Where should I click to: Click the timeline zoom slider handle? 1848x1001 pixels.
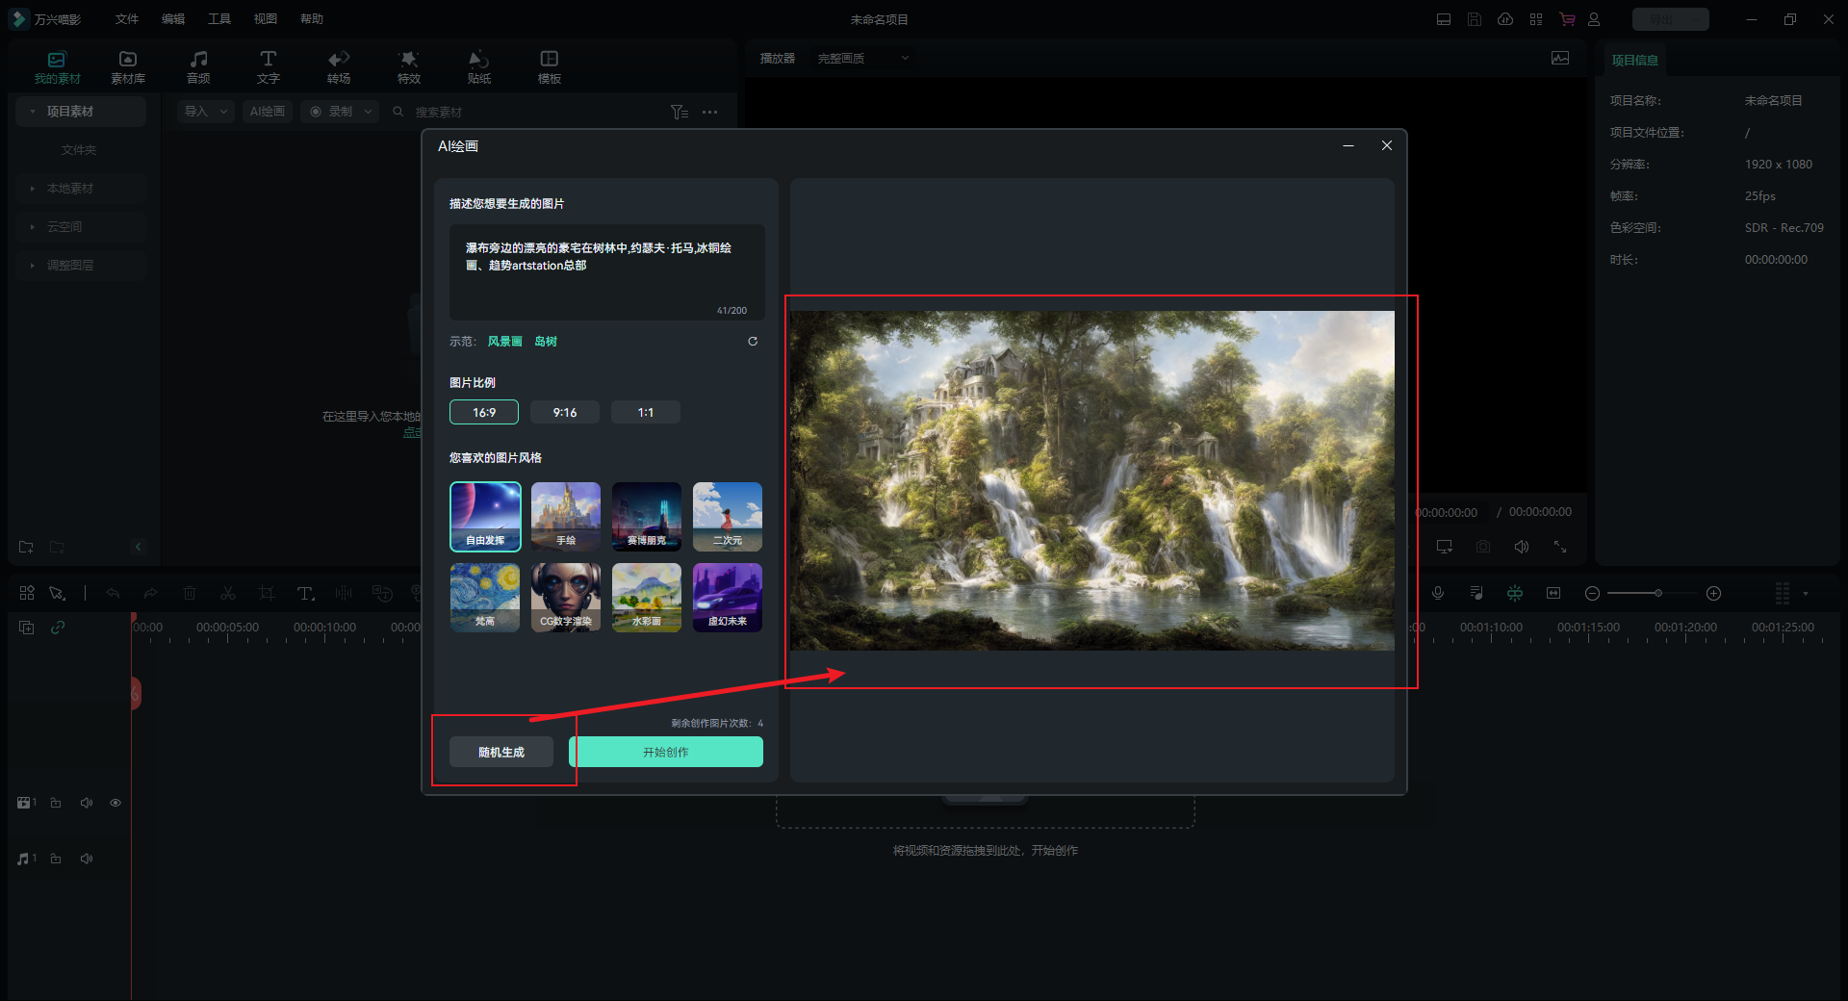tap(1657, 593)
